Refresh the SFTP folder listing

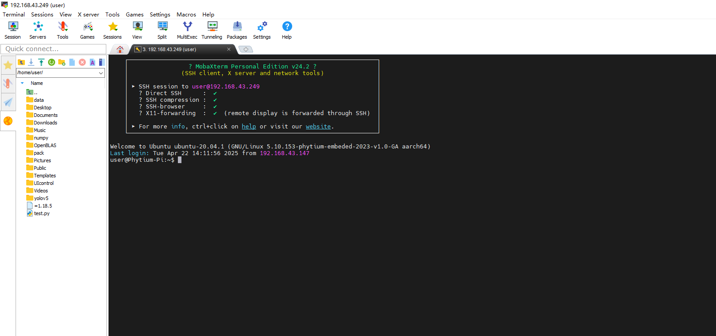point(52,62)
